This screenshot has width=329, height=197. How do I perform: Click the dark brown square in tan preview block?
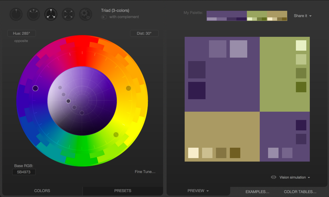tap(235, 153)
